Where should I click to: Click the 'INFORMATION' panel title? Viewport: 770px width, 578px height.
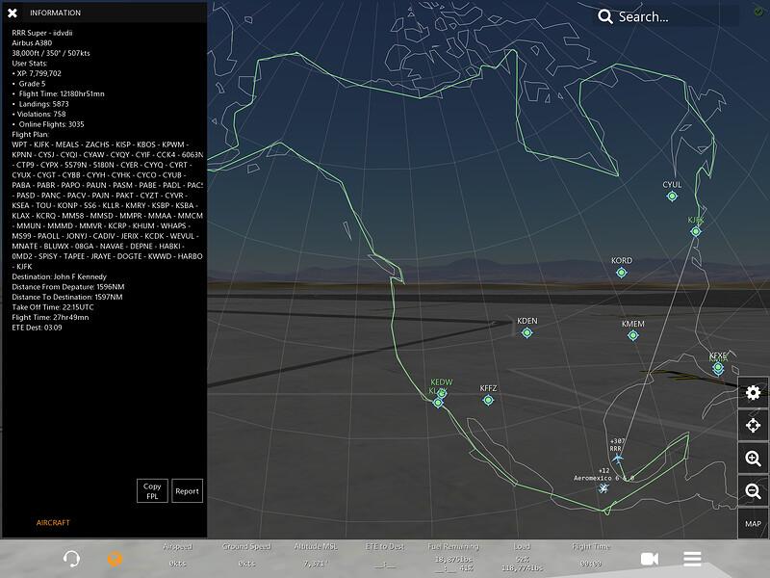click(55, 13)
